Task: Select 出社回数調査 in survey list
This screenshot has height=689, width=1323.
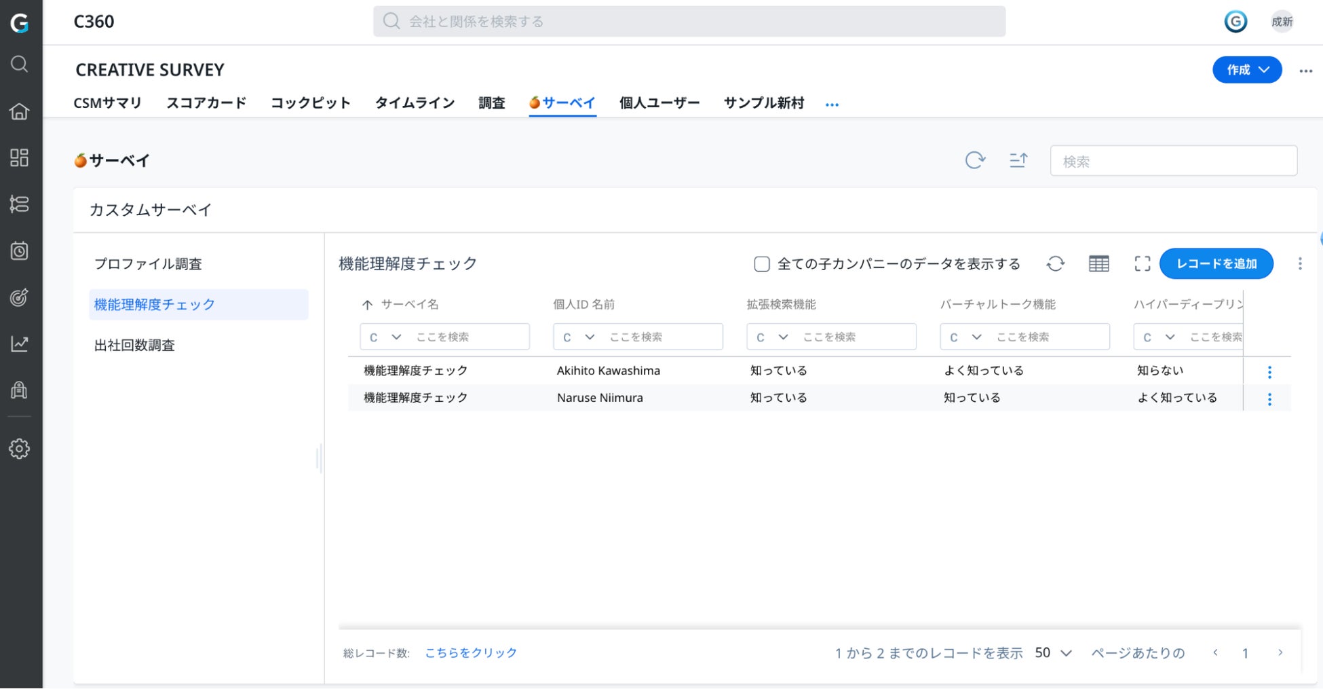Action: [134, 346]
